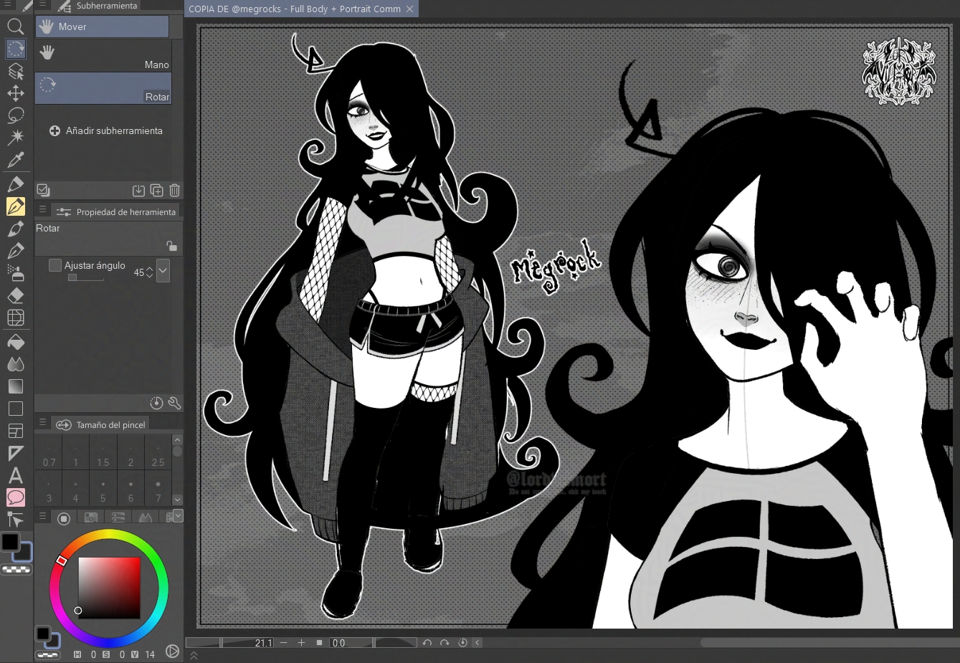Activate the Auto select magic wand tool

tap(15, 137)
